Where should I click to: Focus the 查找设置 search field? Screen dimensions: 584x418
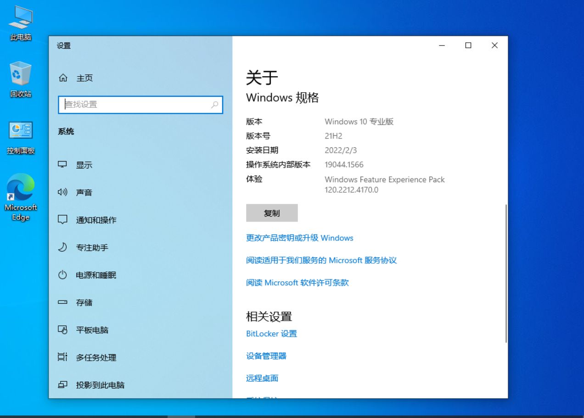140,105
